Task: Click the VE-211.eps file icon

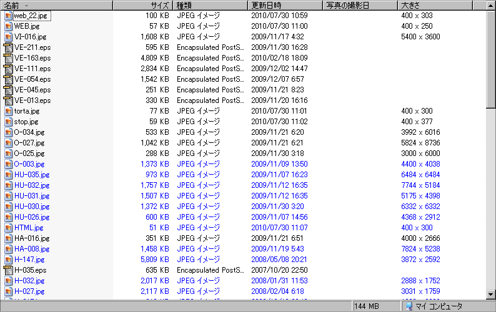Action: click(x=8, y=47)
